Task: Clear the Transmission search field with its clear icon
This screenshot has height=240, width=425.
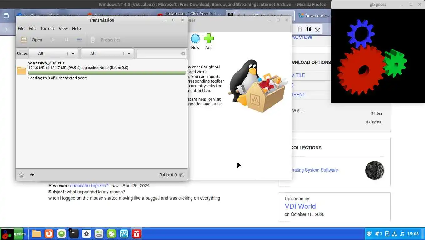Action: tap(183, 53)
